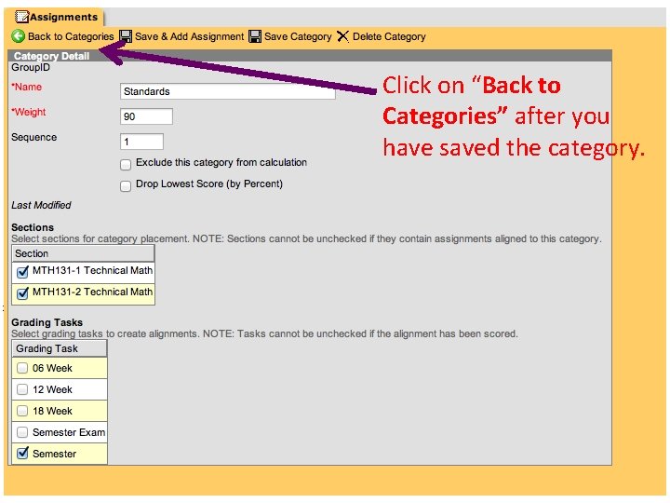This screenshot has height=503, width=670.
Task: Click the *Name required label
Action: tap(26, 87)
